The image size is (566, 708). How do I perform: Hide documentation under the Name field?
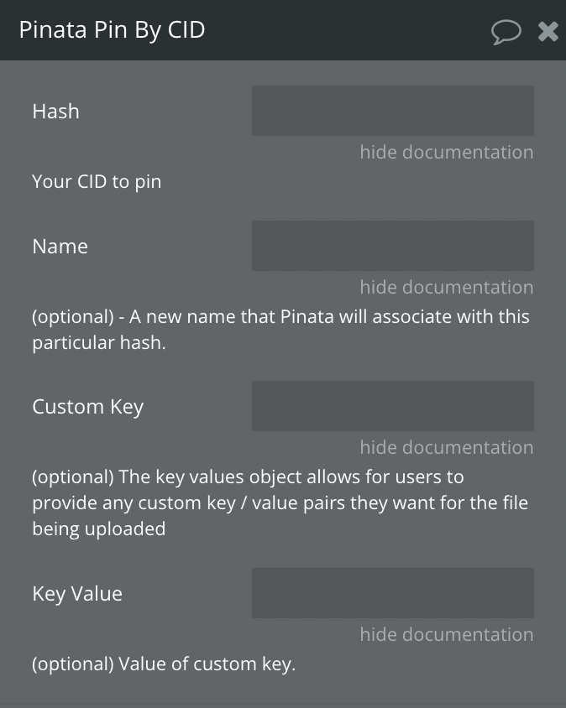coord(446,287)
